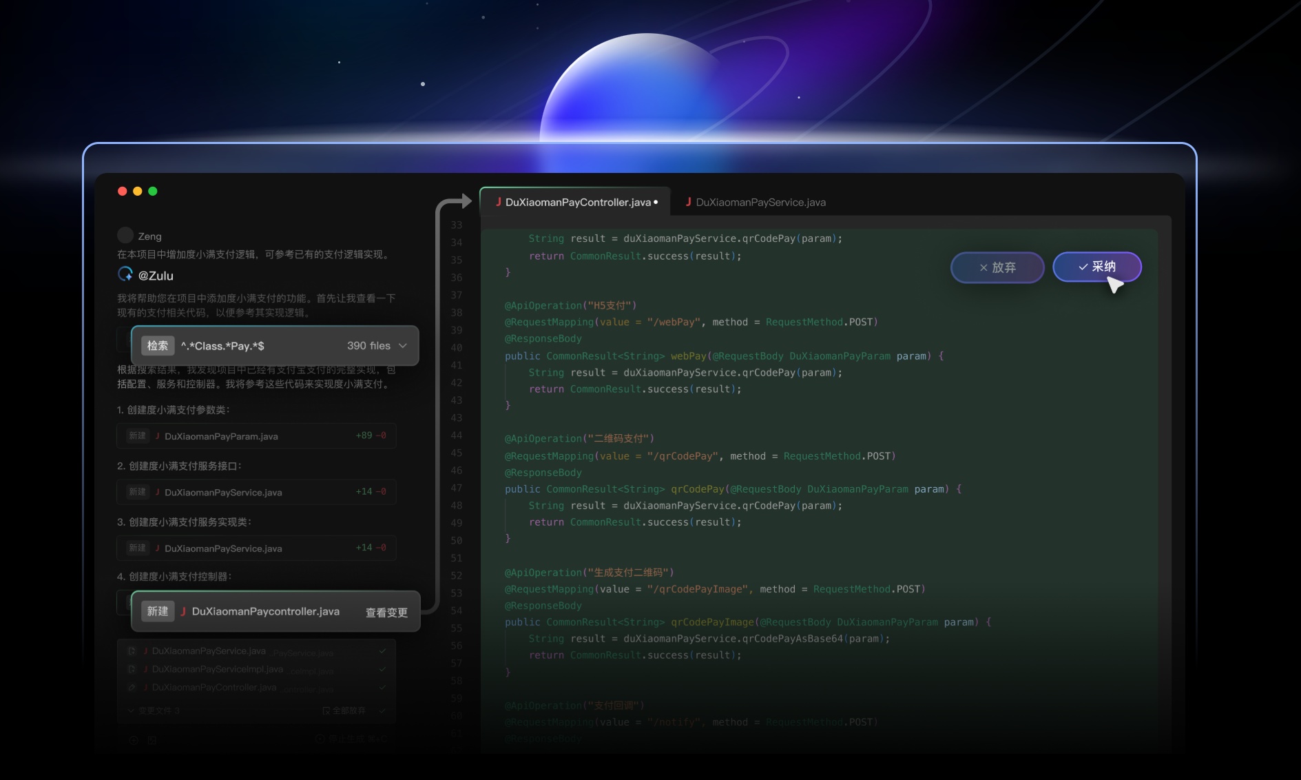Click the edit pencil icon beside DuXiaomanPayController.java
This screenshot has height=780, width=1301.
(132, 687)
